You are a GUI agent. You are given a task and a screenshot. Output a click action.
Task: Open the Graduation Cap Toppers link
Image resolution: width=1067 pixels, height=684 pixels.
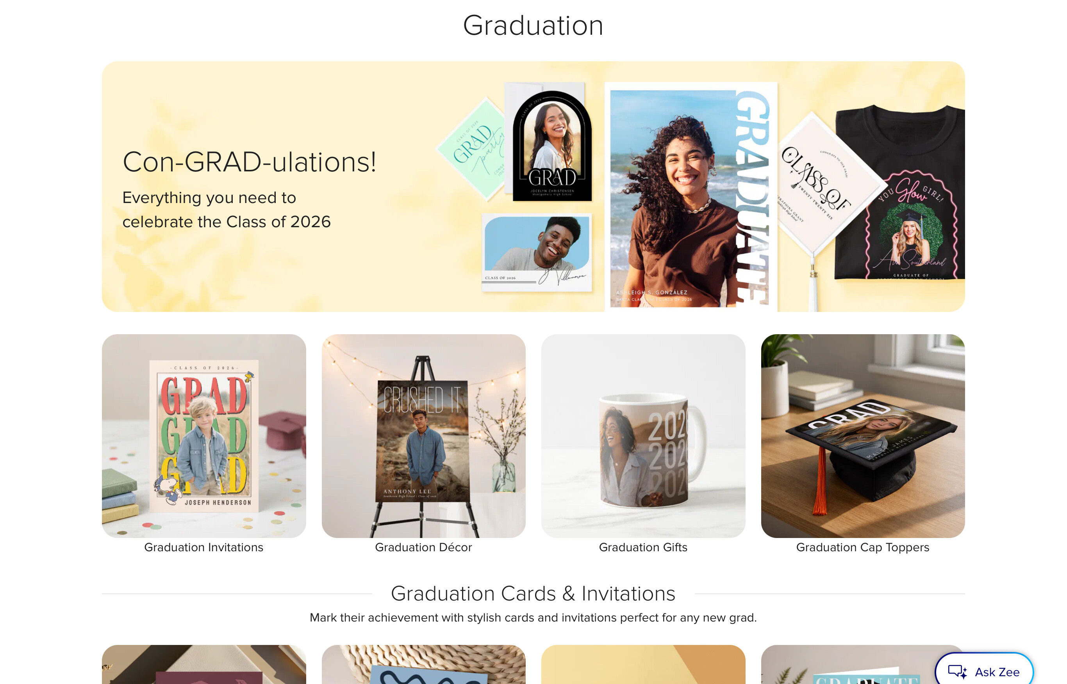click(x=862, y=547)
